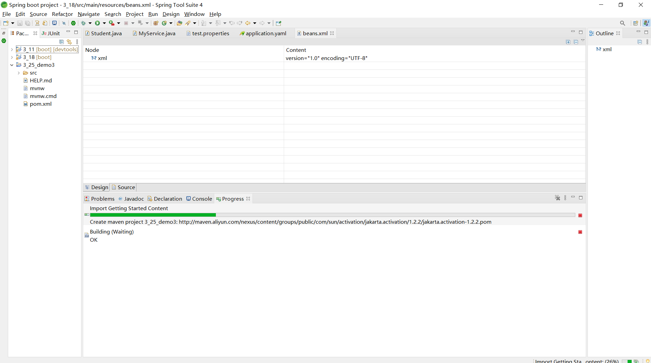This screenshot has height=363, width=651.
Task: Close the beans.xml editor tab
Action: (332, 33)
